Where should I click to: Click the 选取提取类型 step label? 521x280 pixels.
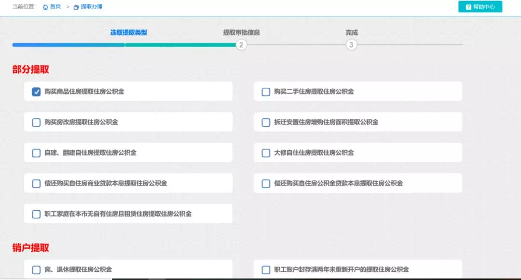(129, 32)
